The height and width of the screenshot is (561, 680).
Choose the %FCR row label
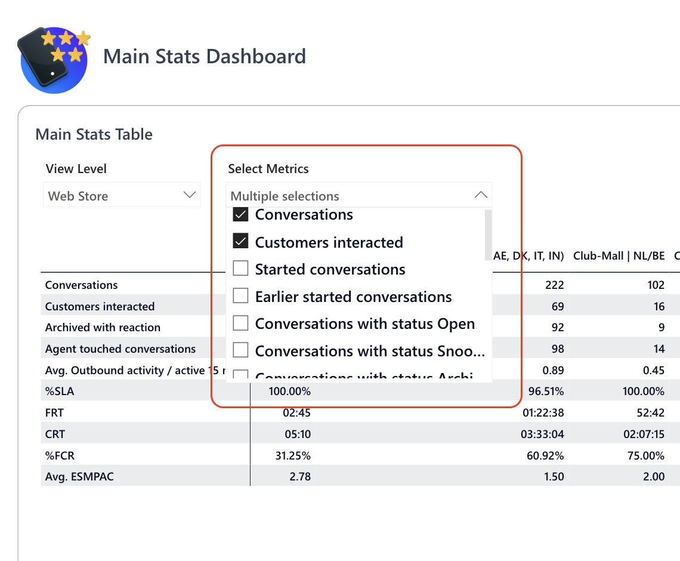(60, 456)
